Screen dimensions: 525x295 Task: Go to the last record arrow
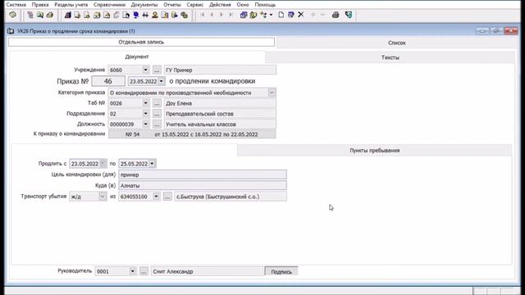tap(231, 15)
